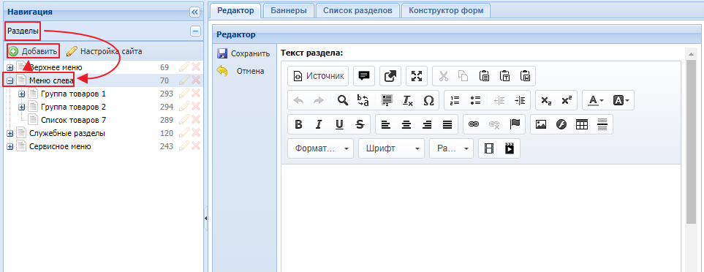Screen dimensions: 704x272
Task: Justify the text
Action: pos(447,125)
